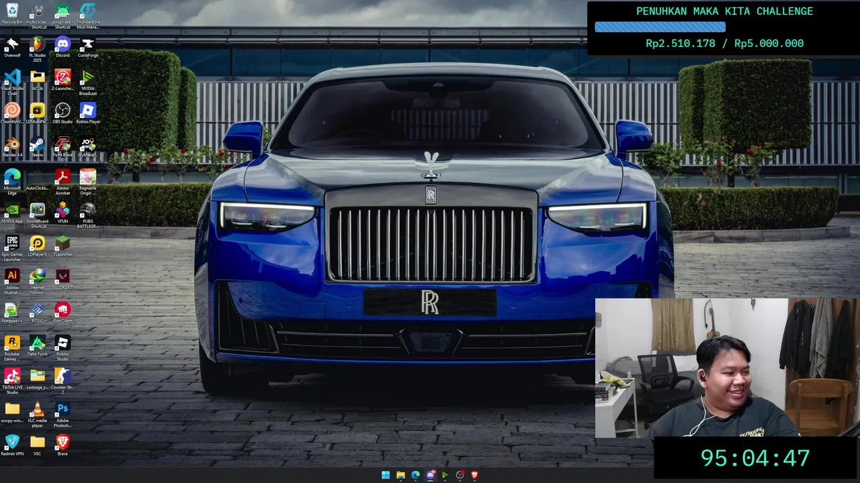Viewport: 860px width, 483px height.
Task: Select the Adobe Illustrator desktop icon
Action: (x=12, y=282)
